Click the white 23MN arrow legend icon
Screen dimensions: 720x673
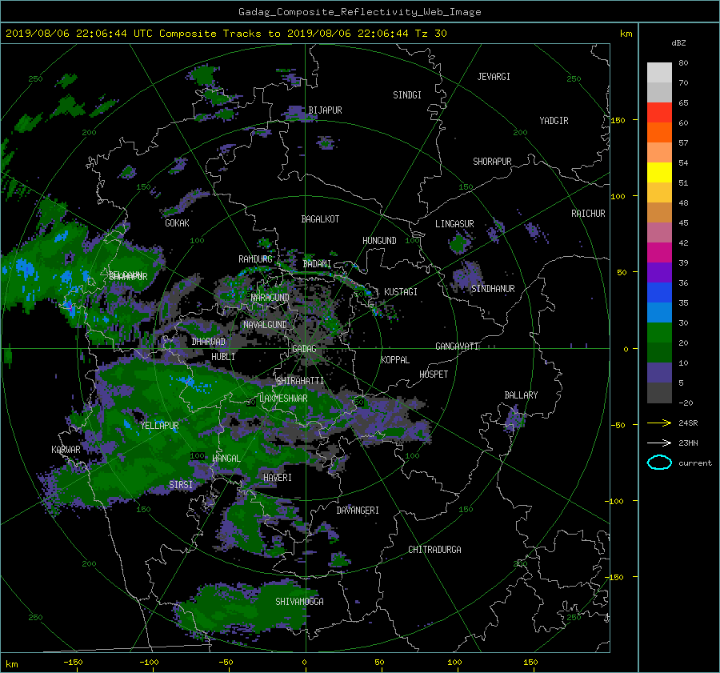coord(659,443)
